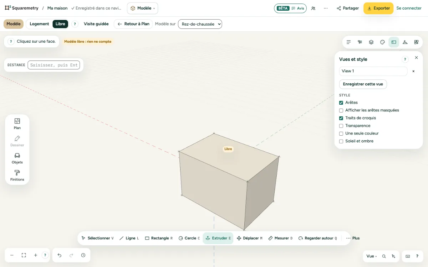Screen dimensions: 428x267
Task: Enable the Regarder autour tool
Action: 317,238
